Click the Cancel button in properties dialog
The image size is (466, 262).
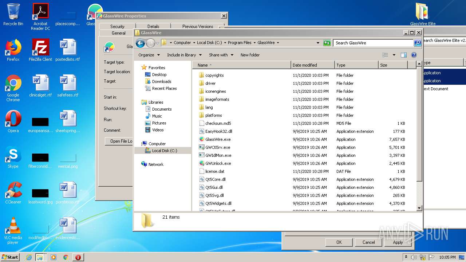[x=368, y=242]
